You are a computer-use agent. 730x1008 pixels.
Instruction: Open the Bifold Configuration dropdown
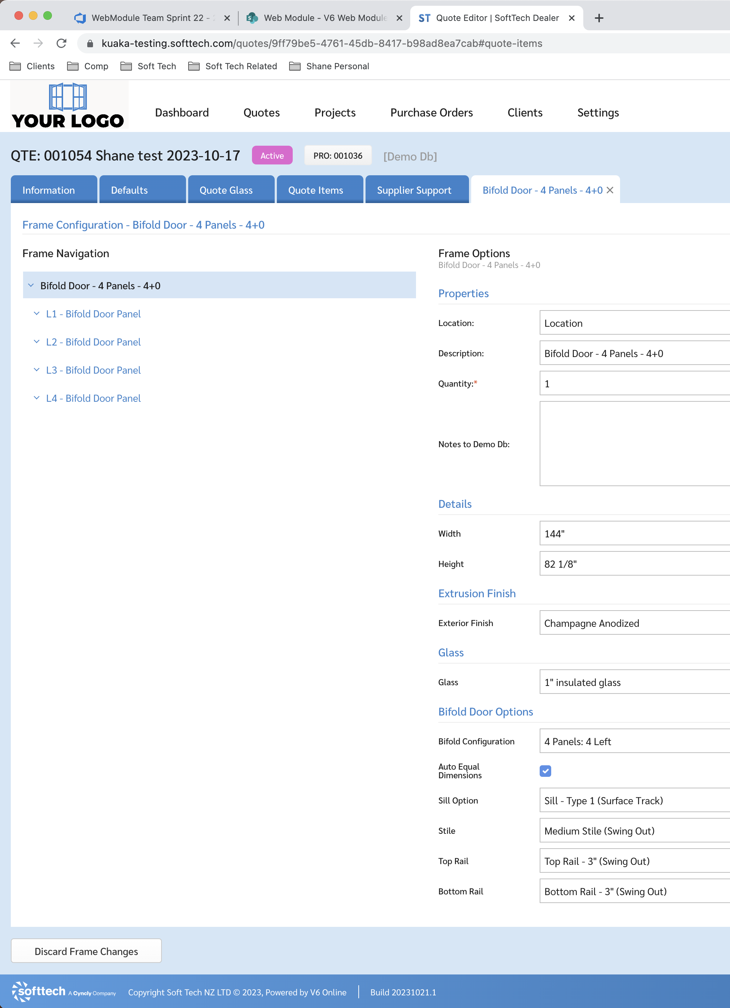pos(634,741)
